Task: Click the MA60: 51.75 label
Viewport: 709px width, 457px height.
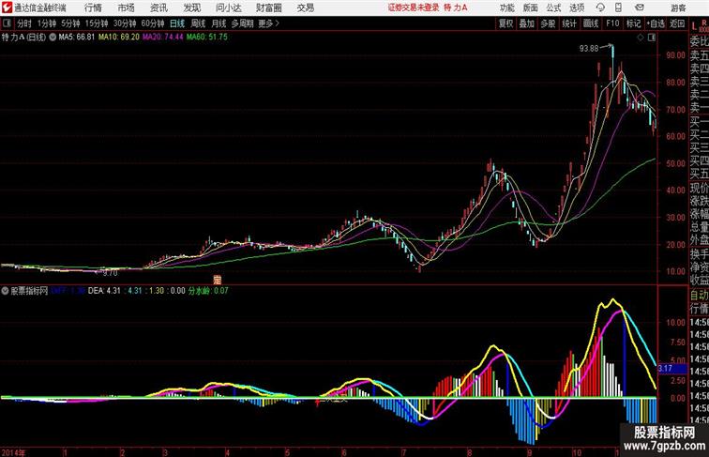Action: click(207, 38)
